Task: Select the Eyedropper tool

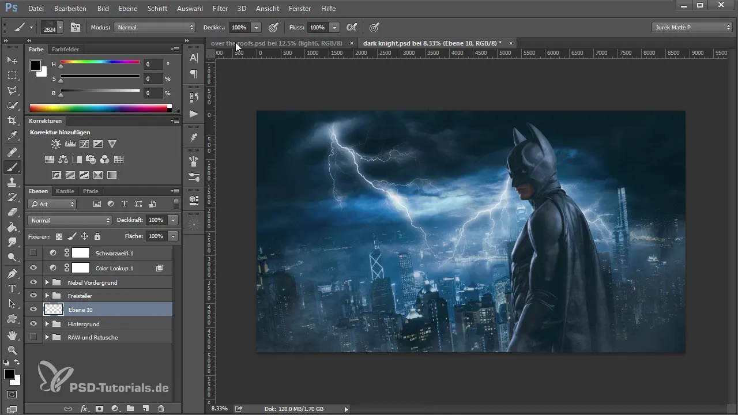Action: 12,135
